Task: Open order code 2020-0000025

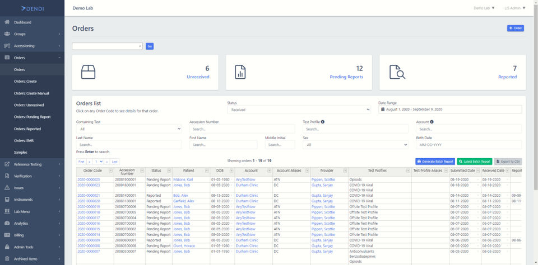Action: pyautogui.click(x=89, y=179)
